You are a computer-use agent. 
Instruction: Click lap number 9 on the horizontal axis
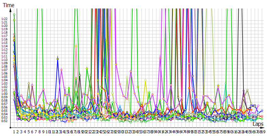pos(43,131)
